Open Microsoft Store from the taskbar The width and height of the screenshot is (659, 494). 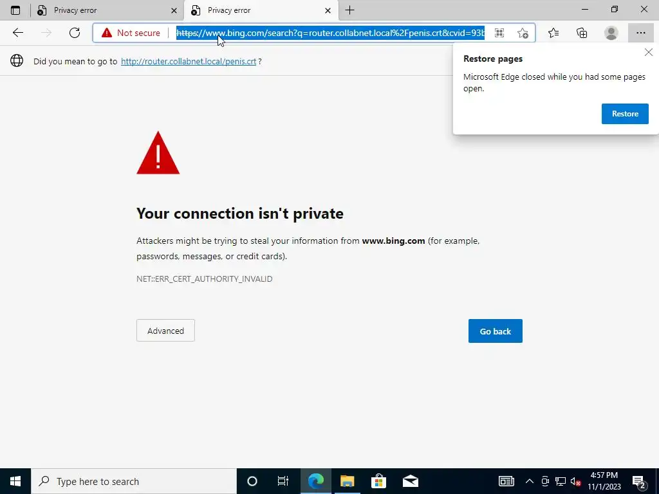point(378,481)
